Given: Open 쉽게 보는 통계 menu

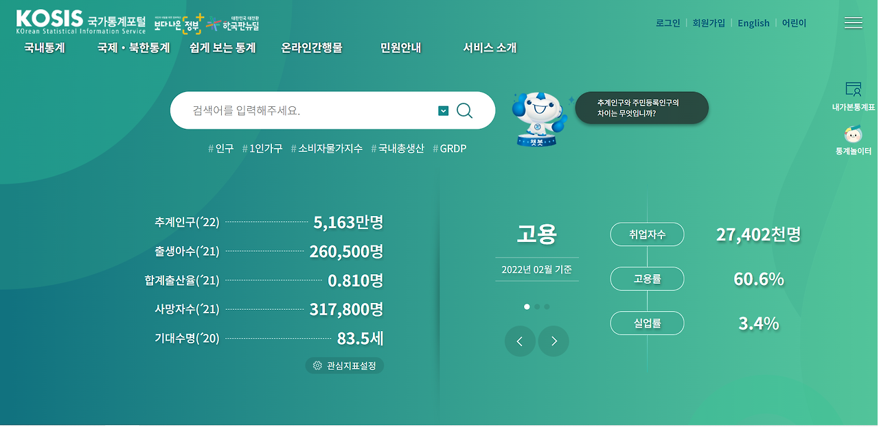Looking at the screenshot, I should pyautogui.click(x=222, y=48).
